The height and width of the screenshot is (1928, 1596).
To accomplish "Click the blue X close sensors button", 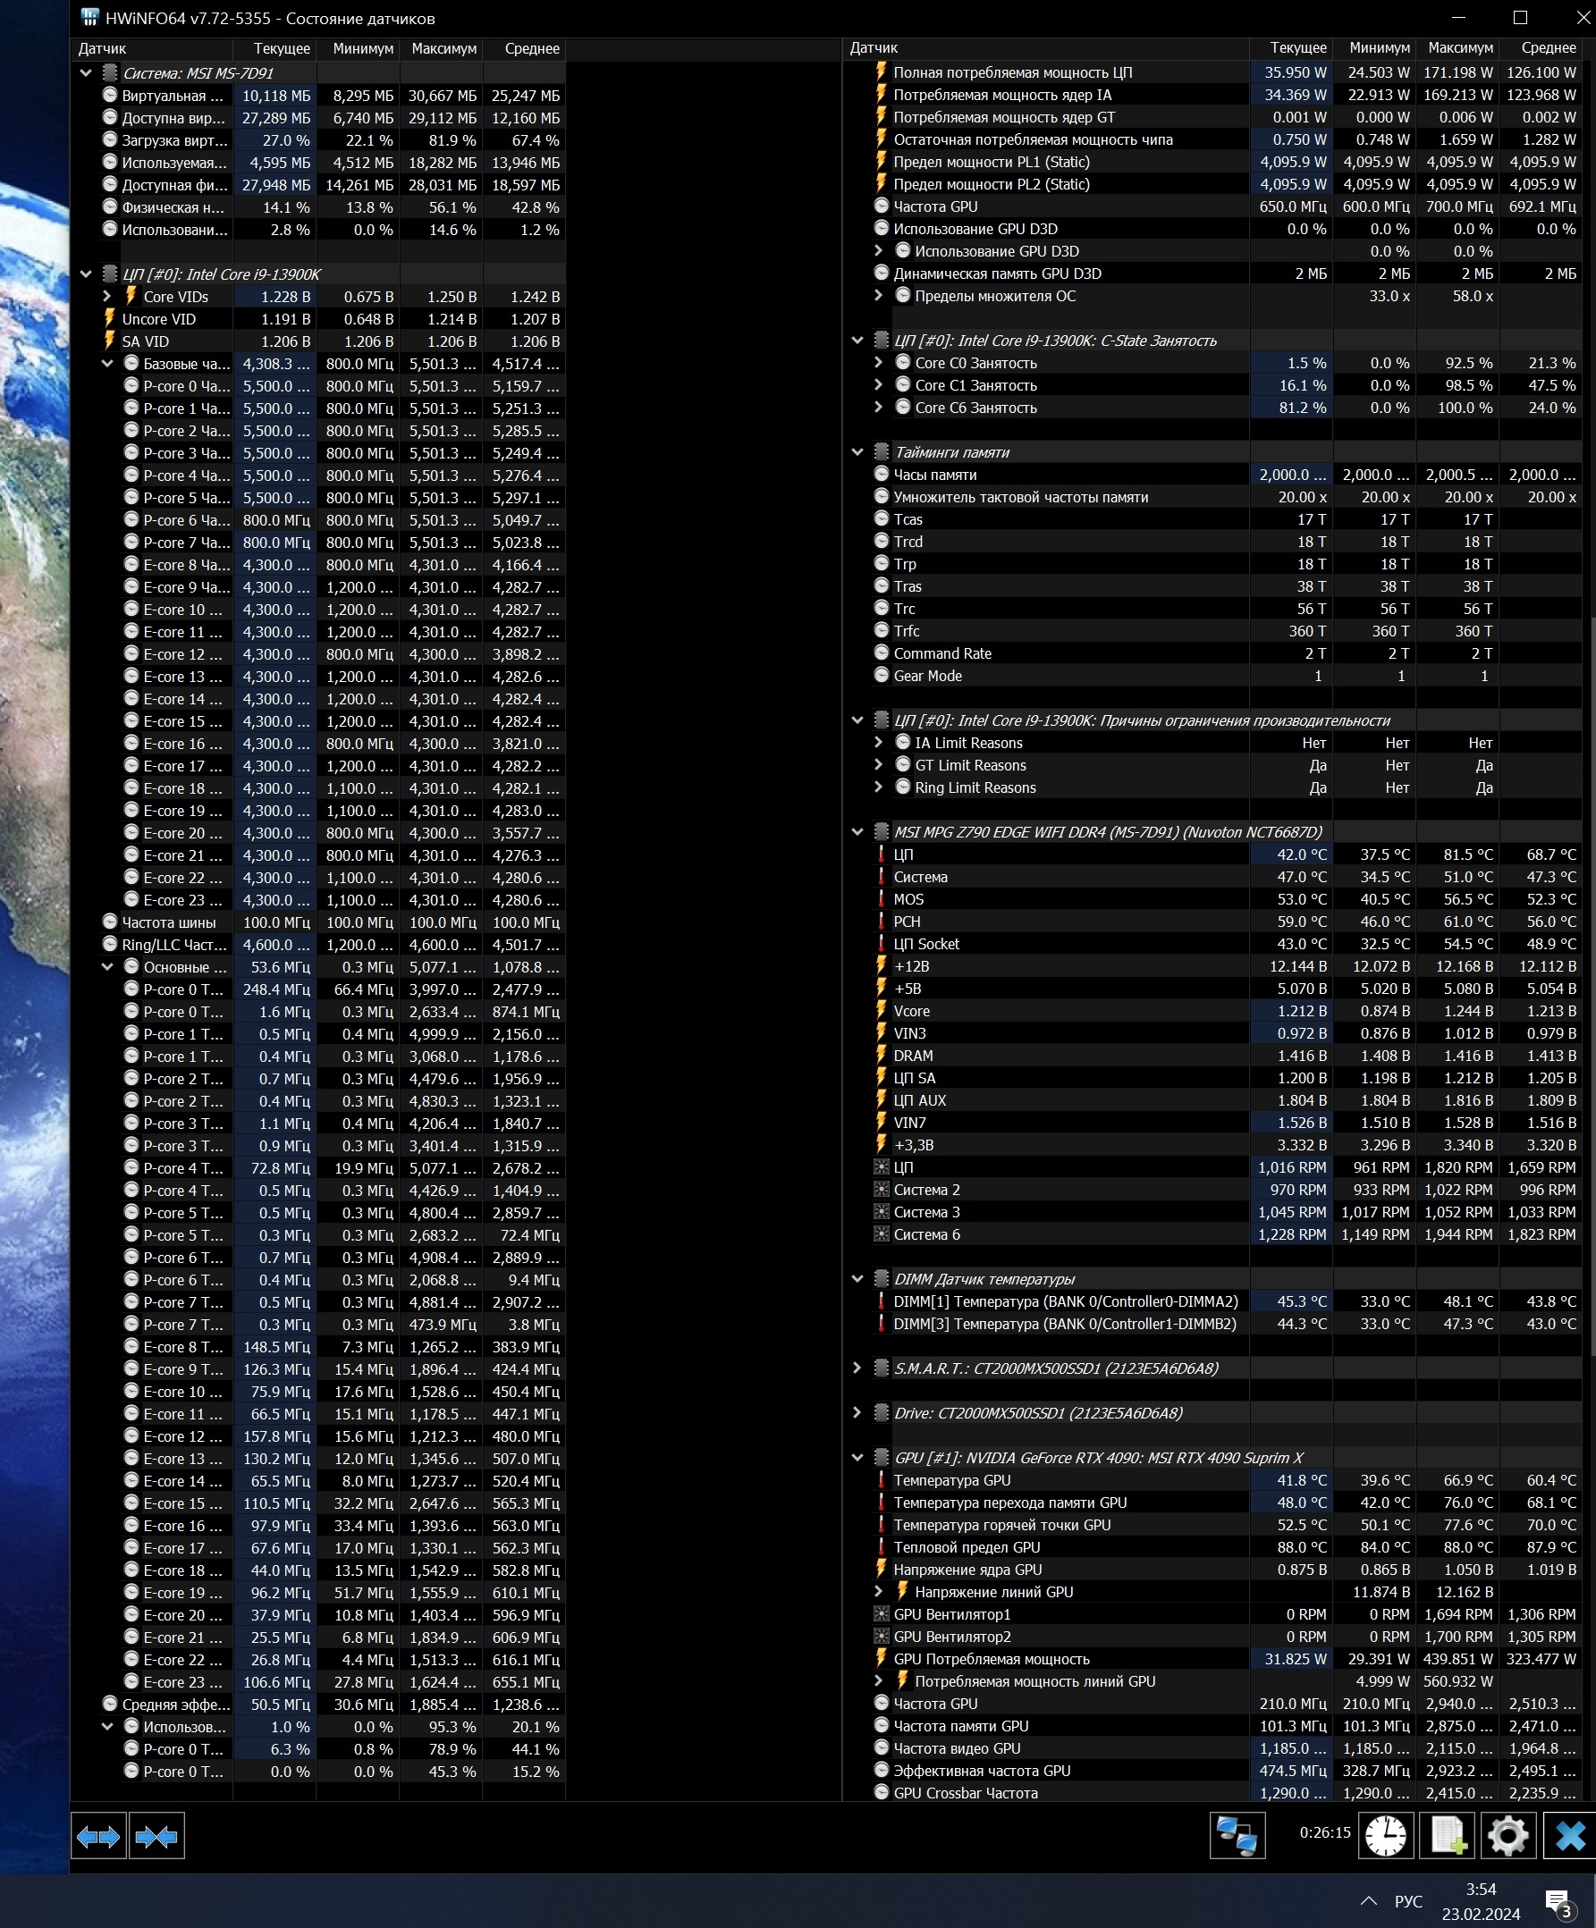I will tap(1569, 1836).
